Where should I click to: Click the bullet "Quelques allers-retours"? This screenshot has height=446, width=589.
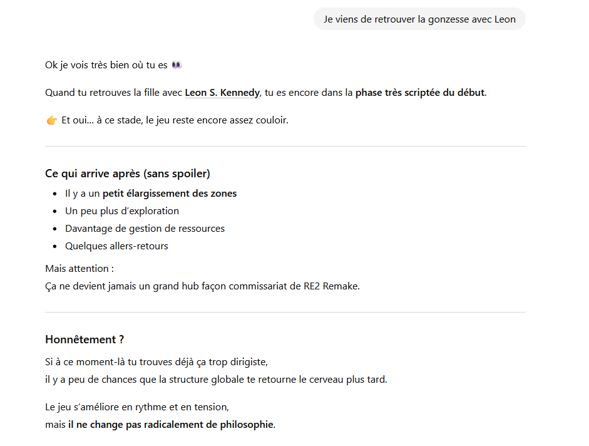pos(116,246)
